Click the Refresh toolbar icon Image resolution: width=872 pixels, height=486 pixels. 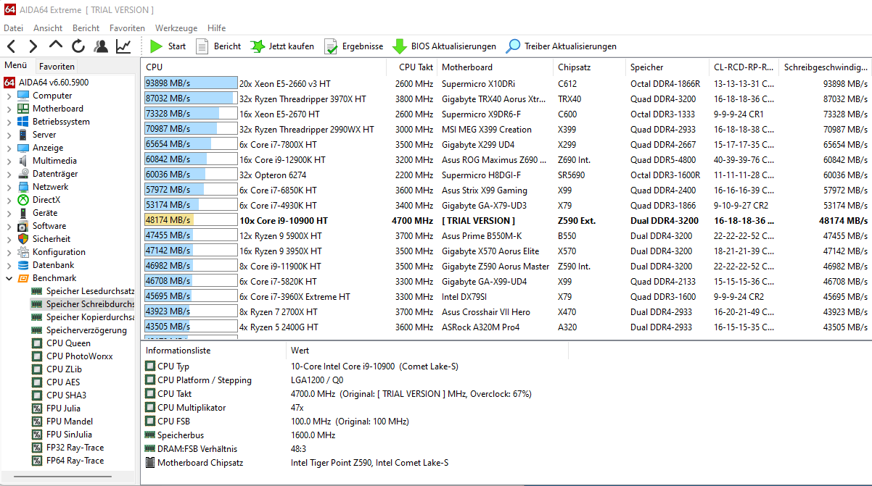pyautogui.click(x=78, y=46)
